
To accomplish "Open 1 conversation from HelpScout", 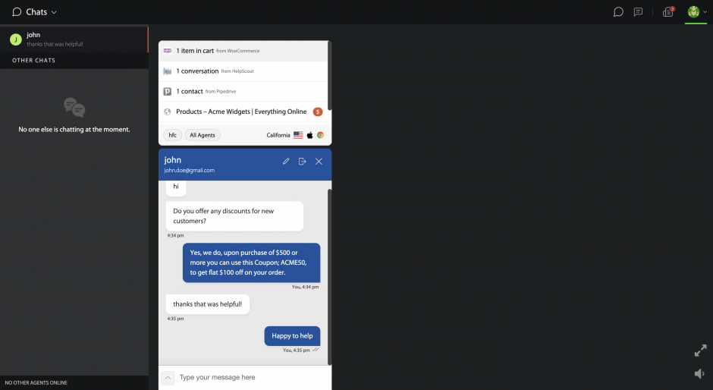I will pos(243,71).
